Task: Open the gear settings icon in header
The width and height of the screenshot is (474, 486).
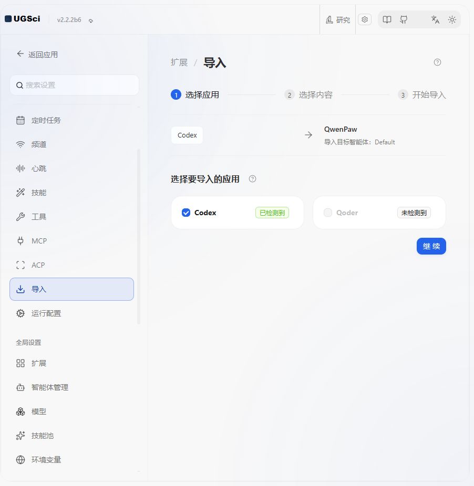Action: click(365, 19)
